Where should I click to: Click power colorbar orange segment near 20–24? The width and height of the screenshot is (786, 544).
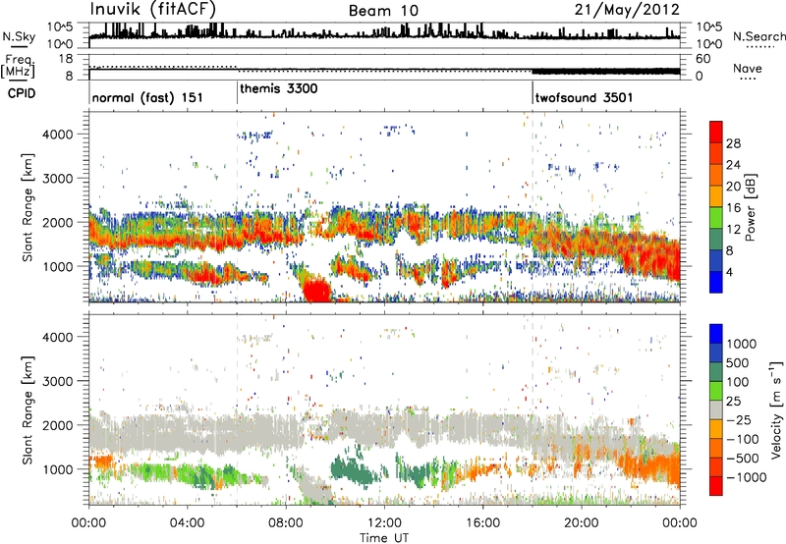[716, 175]
